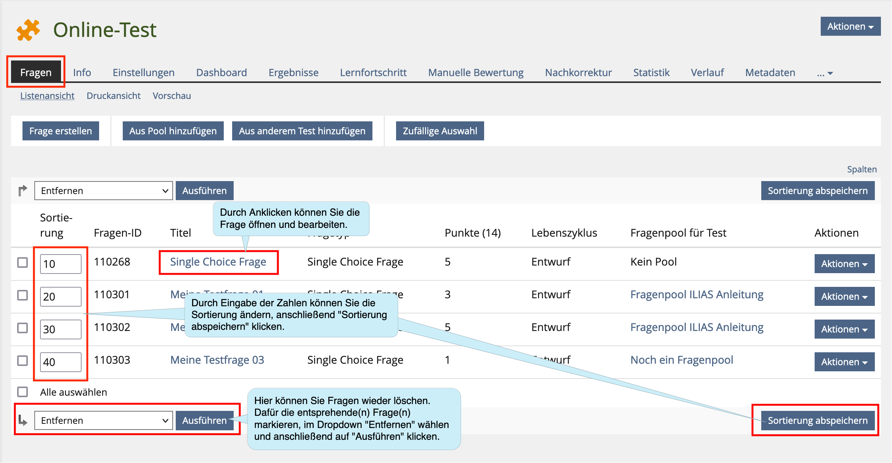This screenshot has height=463, width=892.
Task: Go to the Nachkorrektur tab
Action: click(x=578, y=72)
